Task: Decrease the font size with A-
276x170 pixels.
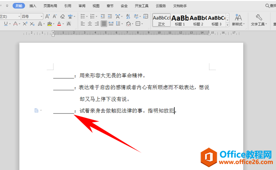Action: [55, 17]
